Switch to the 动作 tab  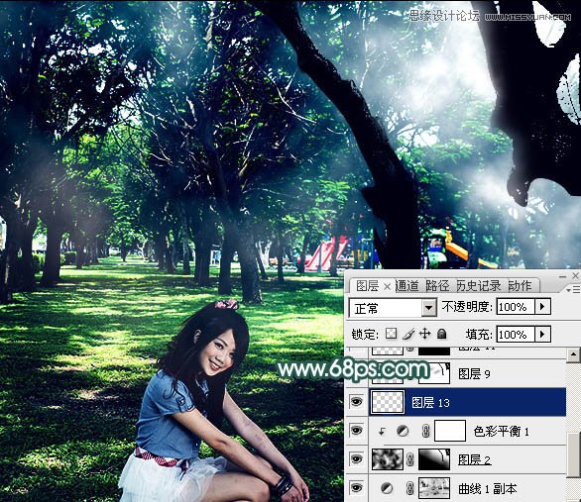[x=520, y=286]
